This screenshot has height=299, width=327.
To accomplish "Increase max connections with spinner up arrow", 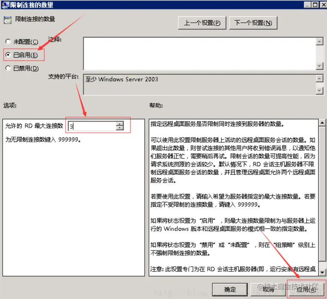I will tap(120, 124).
